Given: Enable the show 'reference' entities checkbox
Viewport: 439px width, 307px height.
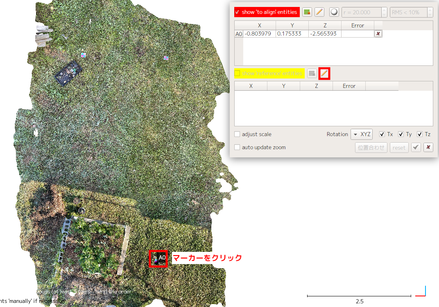Looking at the screenshot, I should (237, 74).
